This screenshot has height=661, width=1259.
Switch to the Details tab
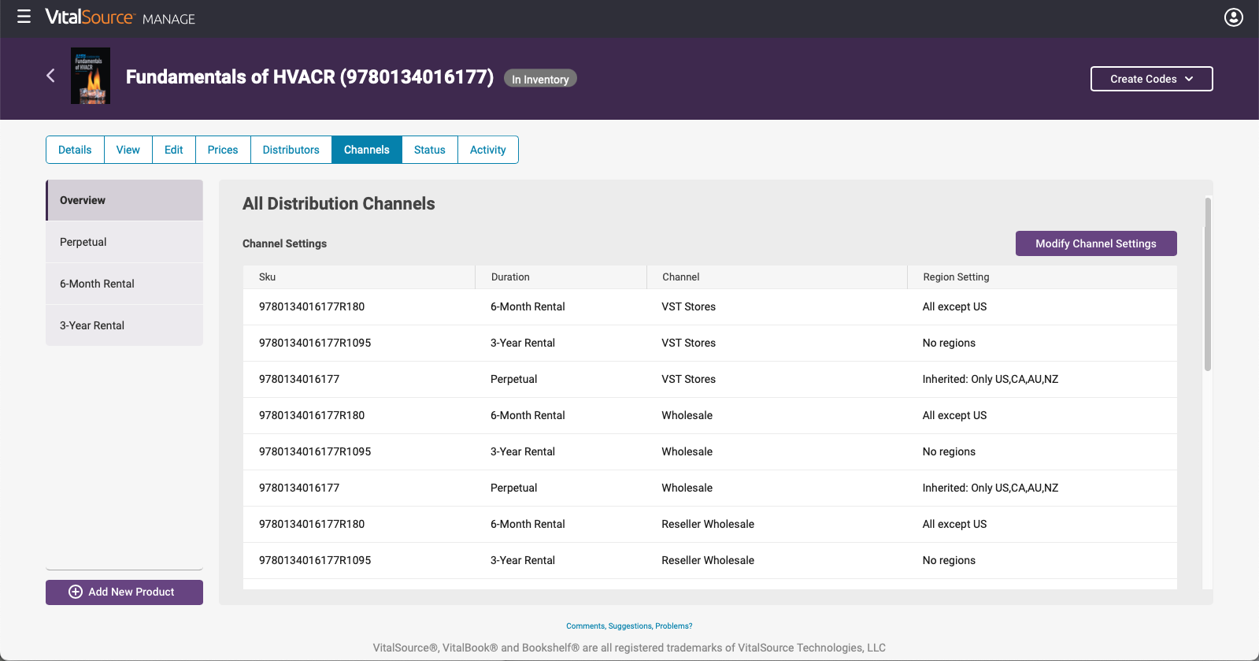pyautogui.click(x=75, y=150)
